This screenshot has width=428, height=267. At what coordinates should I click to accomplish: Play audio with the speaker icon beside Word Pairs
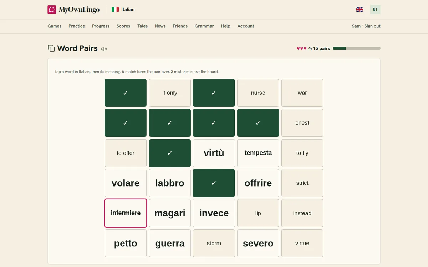coord(104,49)
